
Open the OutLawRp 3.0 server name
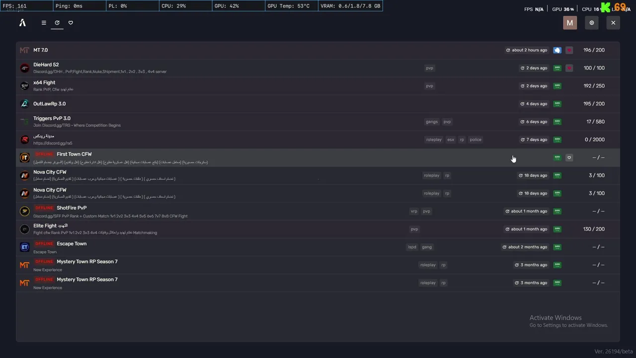(49, 104)
